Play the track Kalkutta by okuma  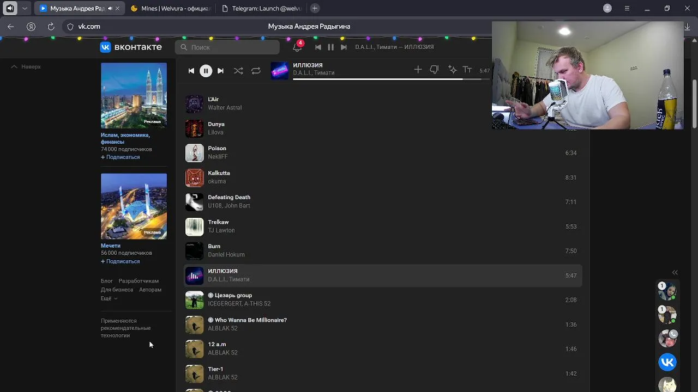click(x=384, y=177)
